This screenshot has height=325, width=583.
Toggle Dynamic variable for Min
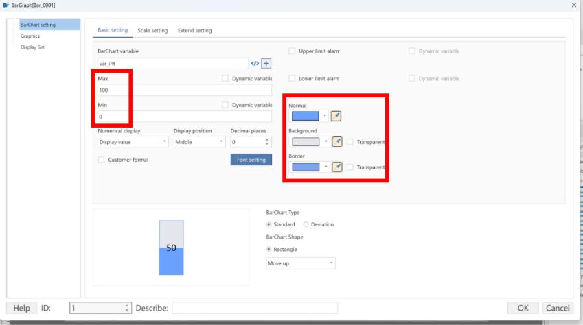(x=225, y=105)
